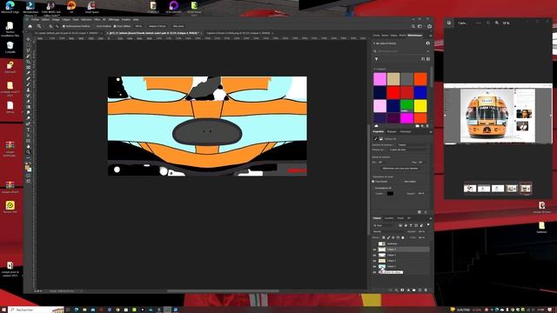
Task: Click Quick Mask mode icon below color swatches
Action: pos(29,176)
